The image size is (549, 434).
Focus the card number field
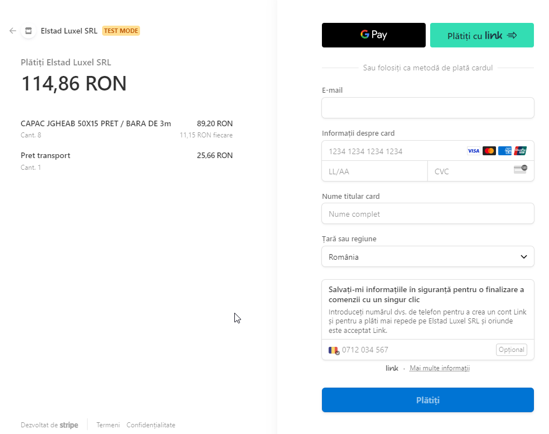(x=392, y=151)
